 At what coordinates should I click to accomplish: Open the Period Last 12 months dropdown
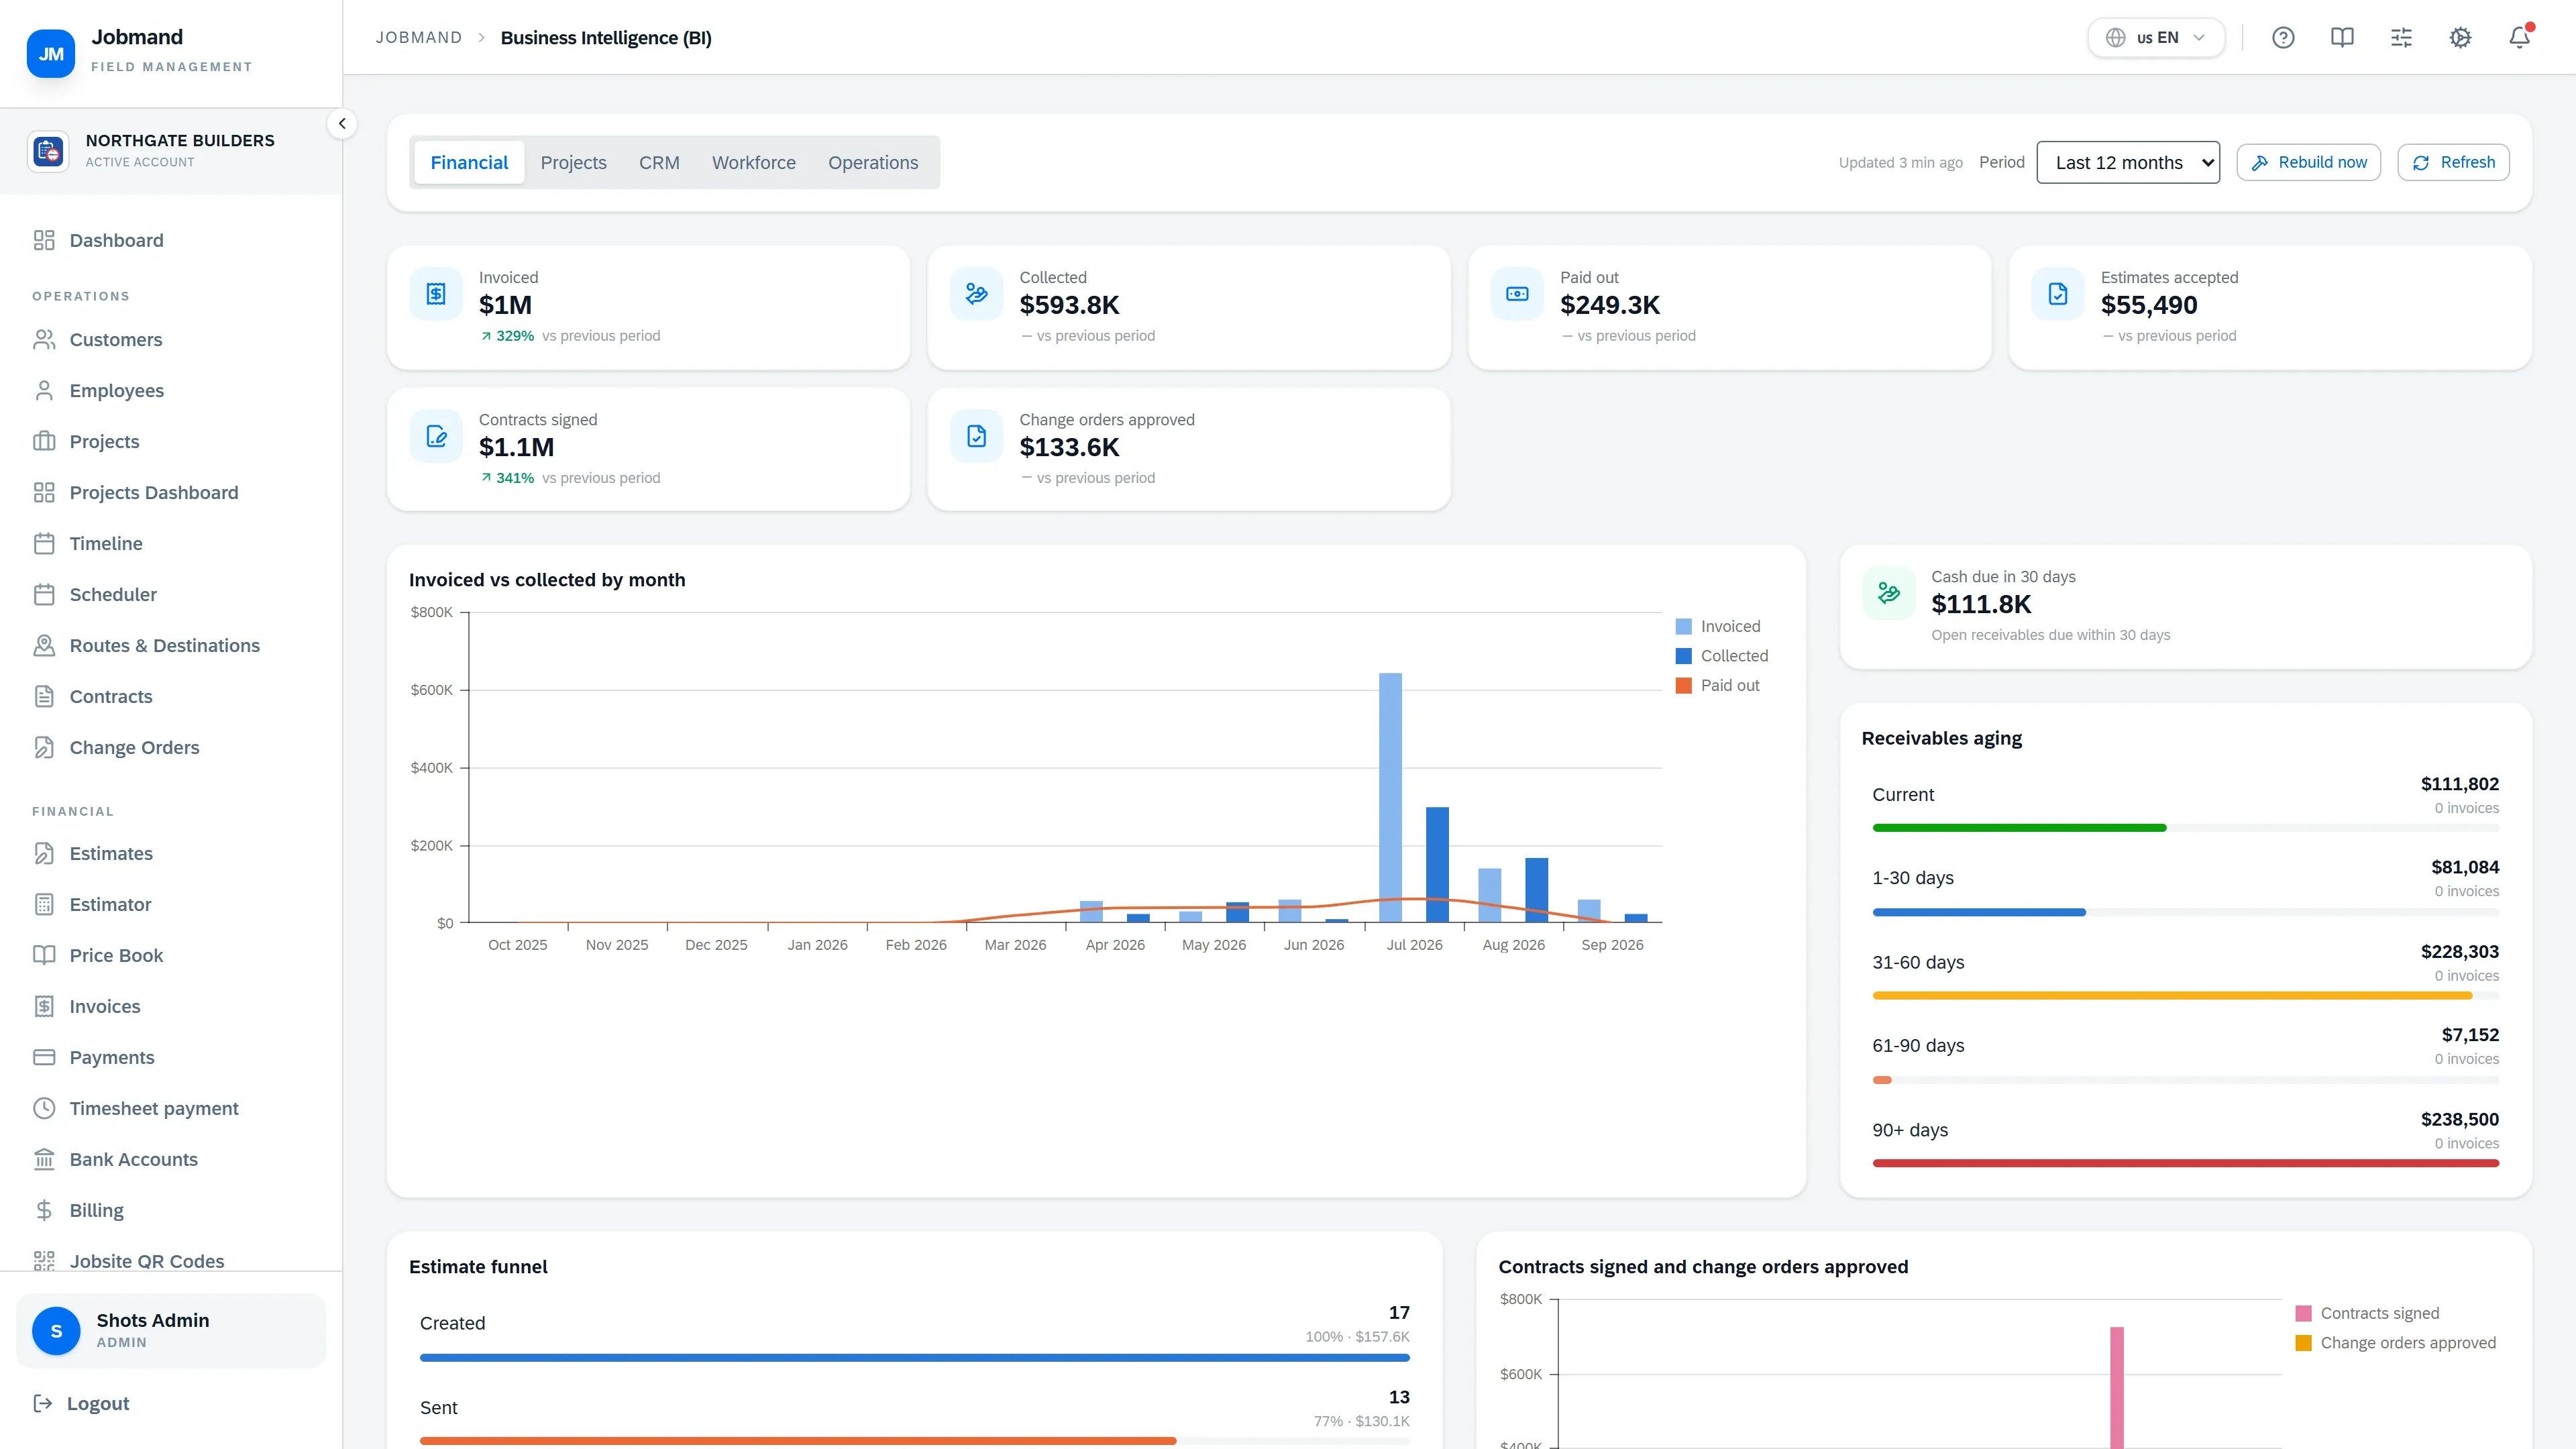point(2128,162)
